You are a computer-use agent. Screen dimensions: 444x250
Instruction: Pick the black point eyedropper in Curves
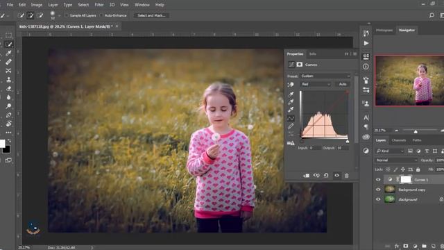coord(291,94)
